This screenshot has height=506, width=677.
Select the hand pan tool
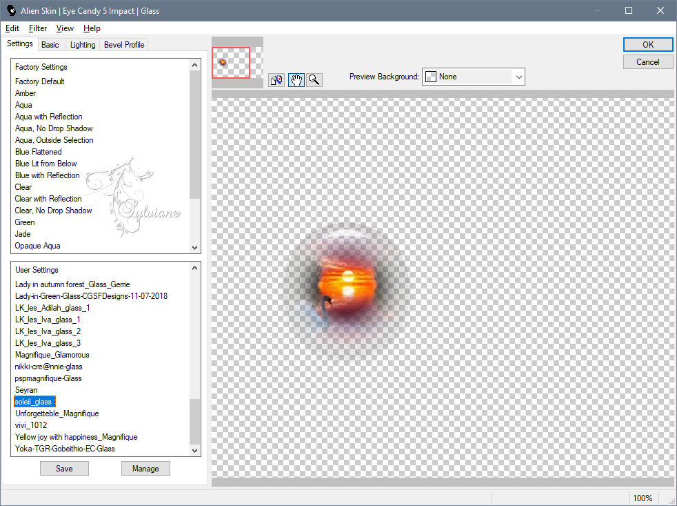coord(296,80)
